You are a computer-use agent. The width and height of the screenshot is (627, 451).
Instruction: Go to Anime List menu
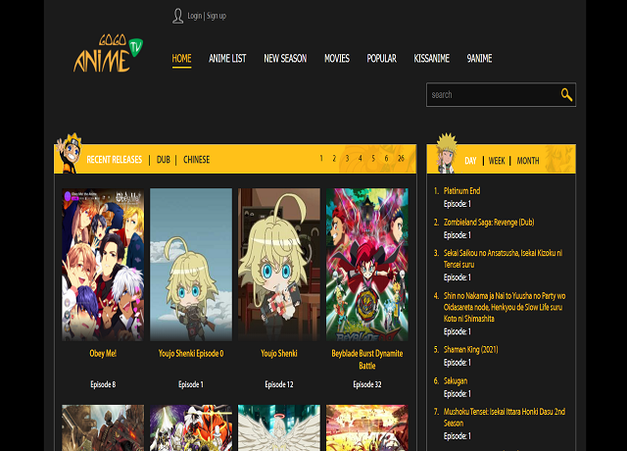(x=227, y=59)
